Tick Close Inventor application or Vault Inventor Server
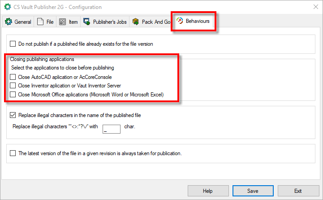323x200 pixels. tap(13, 86)
